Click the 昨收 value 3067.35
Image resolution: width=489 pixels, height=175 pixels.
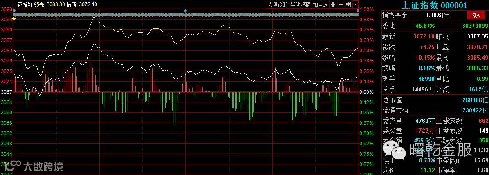click(x=477, y=36)
